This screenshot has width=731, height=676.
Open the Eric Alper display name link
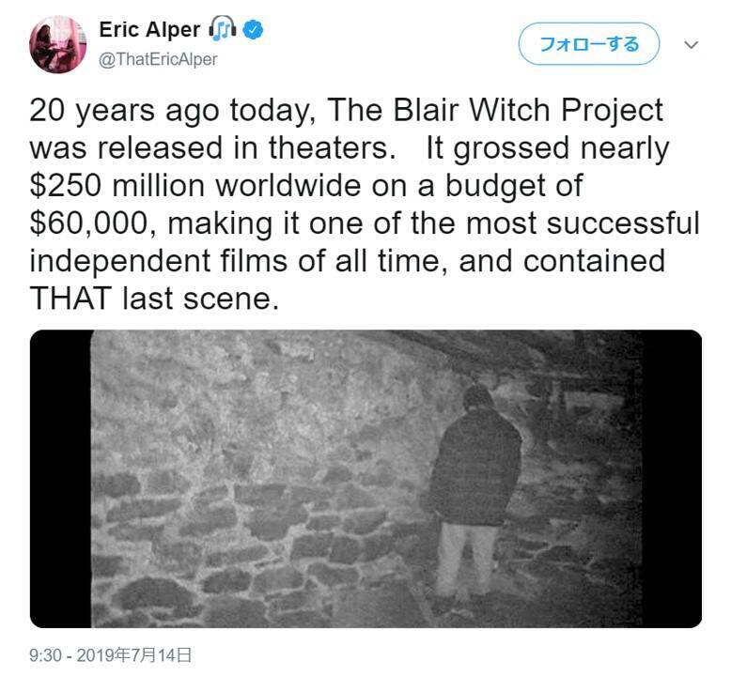(x=149, y=30)
